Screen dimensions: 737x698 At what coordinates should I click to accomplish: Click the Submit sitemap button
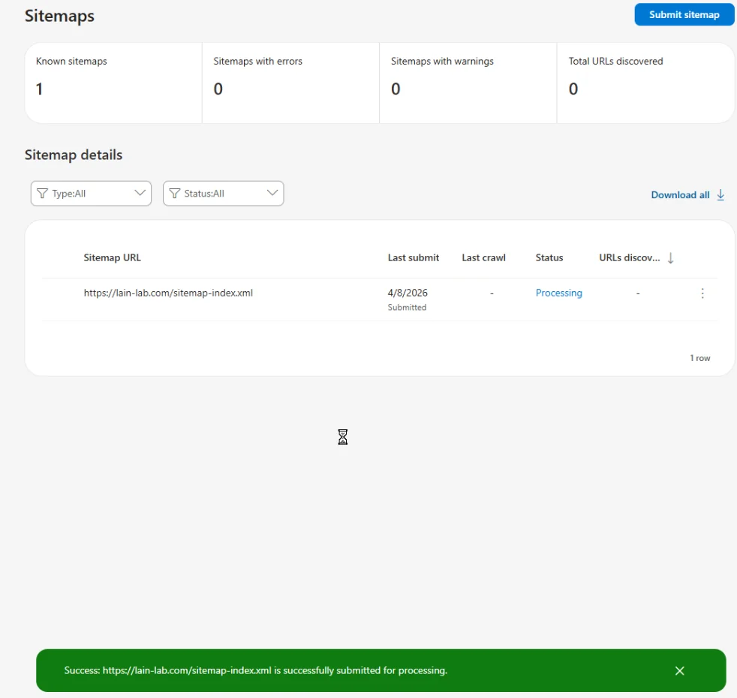684,14
